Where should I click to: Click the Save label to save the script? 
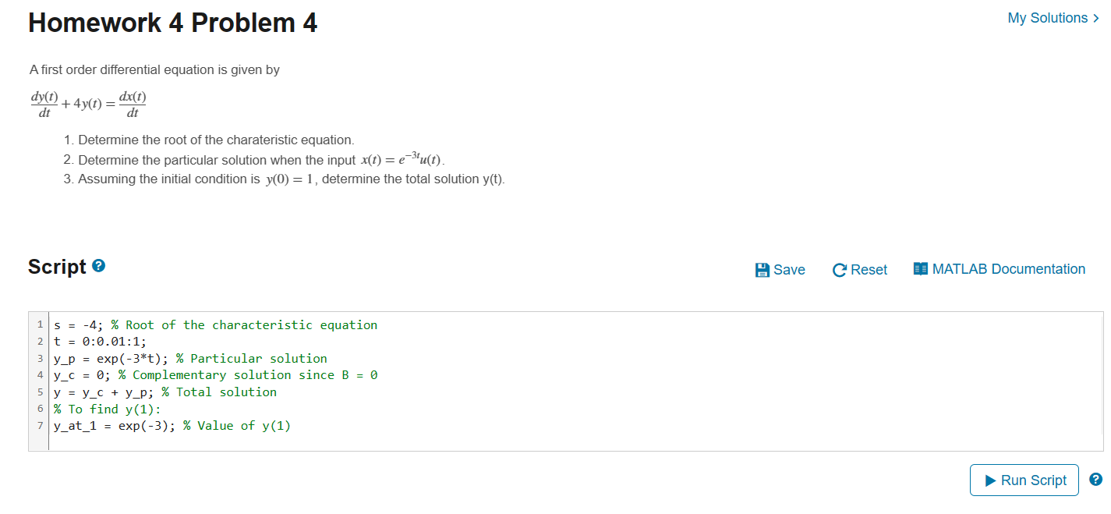787,269
